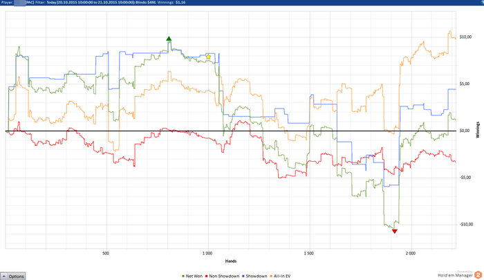
Task: Toggle the Showdown legend entry
Action: (254, 277)
